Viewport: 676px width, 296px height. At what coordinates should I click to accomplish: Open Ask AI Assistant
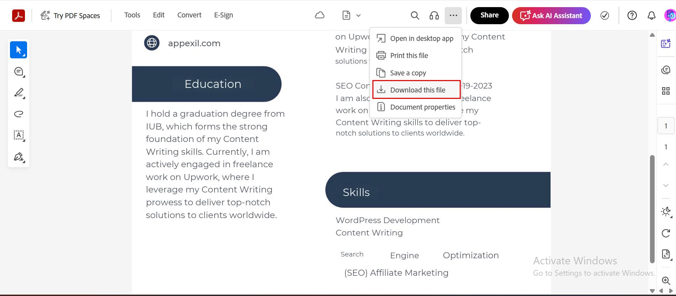point(551,16)
